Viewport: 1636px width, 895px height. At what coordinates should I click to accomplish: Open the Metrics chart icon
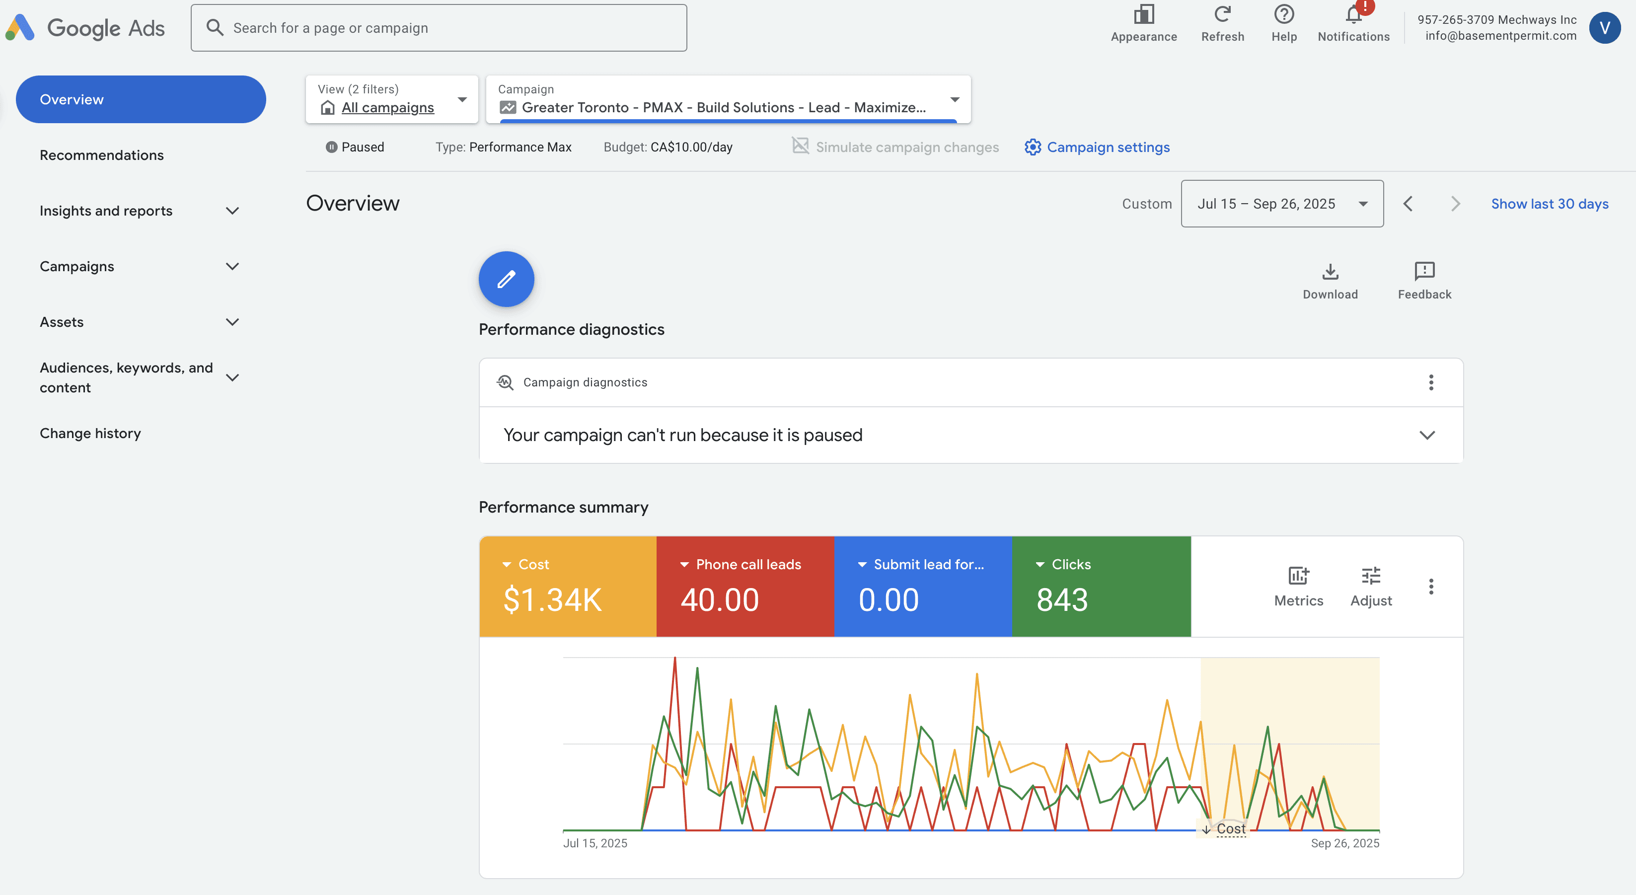pyautogui.click(x=1298, y=576)
